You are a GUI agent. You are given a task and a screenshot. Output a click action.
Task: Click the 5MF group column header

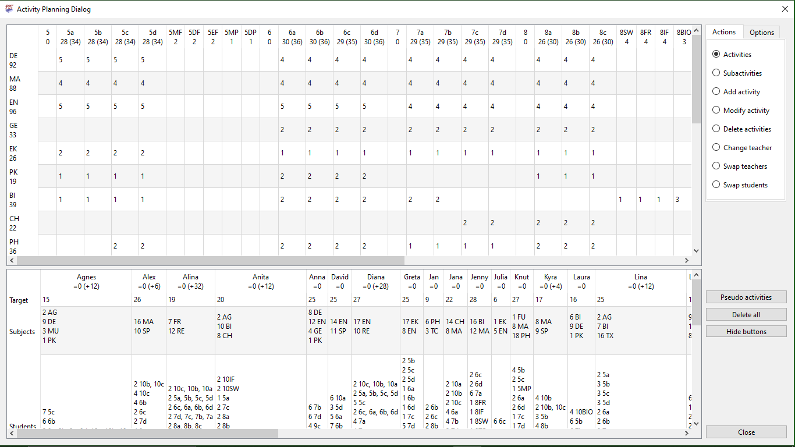[176, 37]
